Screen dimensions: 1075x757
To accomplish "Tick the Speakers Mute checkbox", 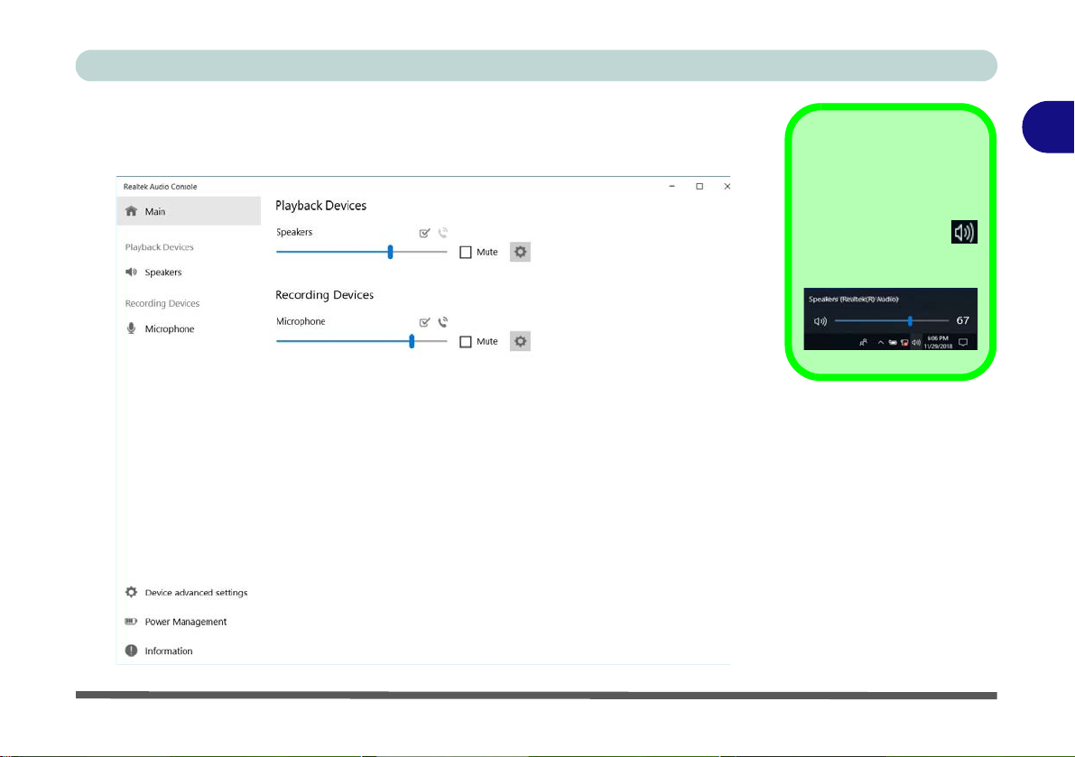I will point(466,252).
